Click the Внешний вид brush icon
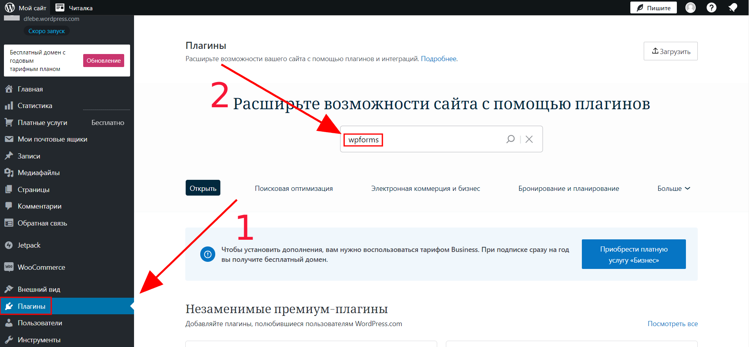 [9, 289]
